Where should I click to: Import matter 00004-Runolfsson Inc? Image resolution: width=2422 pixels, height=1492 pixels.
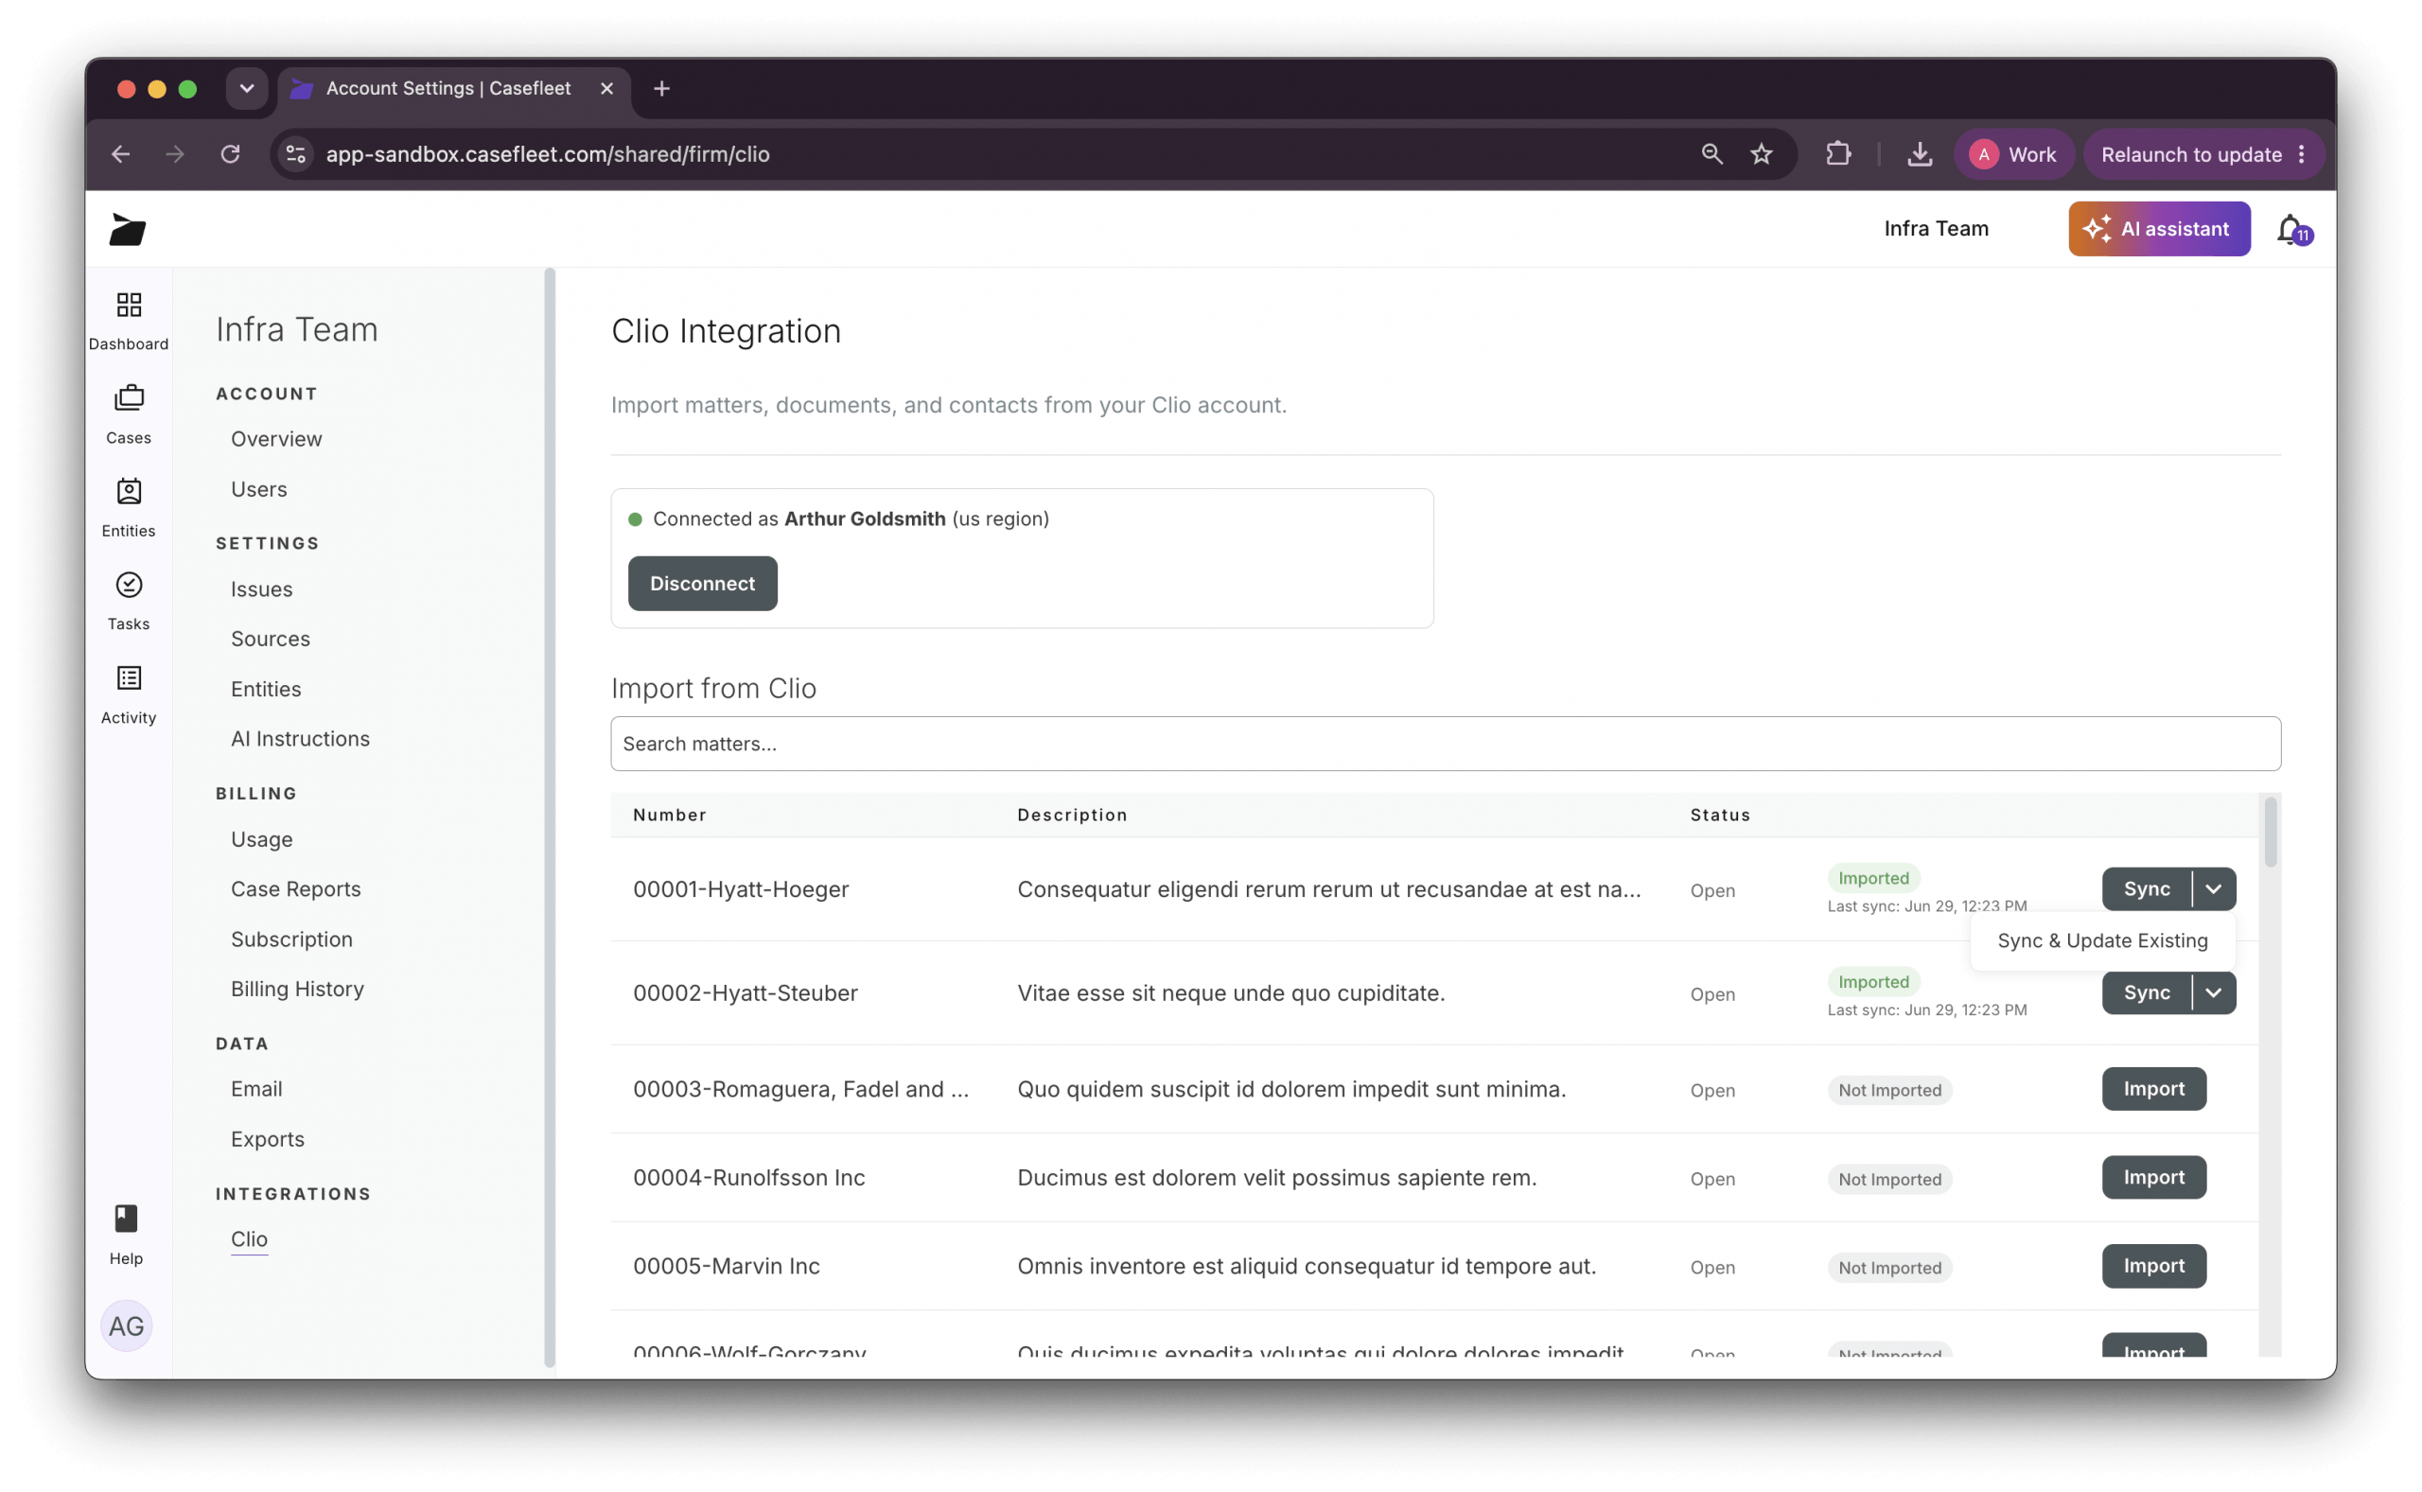(x=2153, y=1177)
